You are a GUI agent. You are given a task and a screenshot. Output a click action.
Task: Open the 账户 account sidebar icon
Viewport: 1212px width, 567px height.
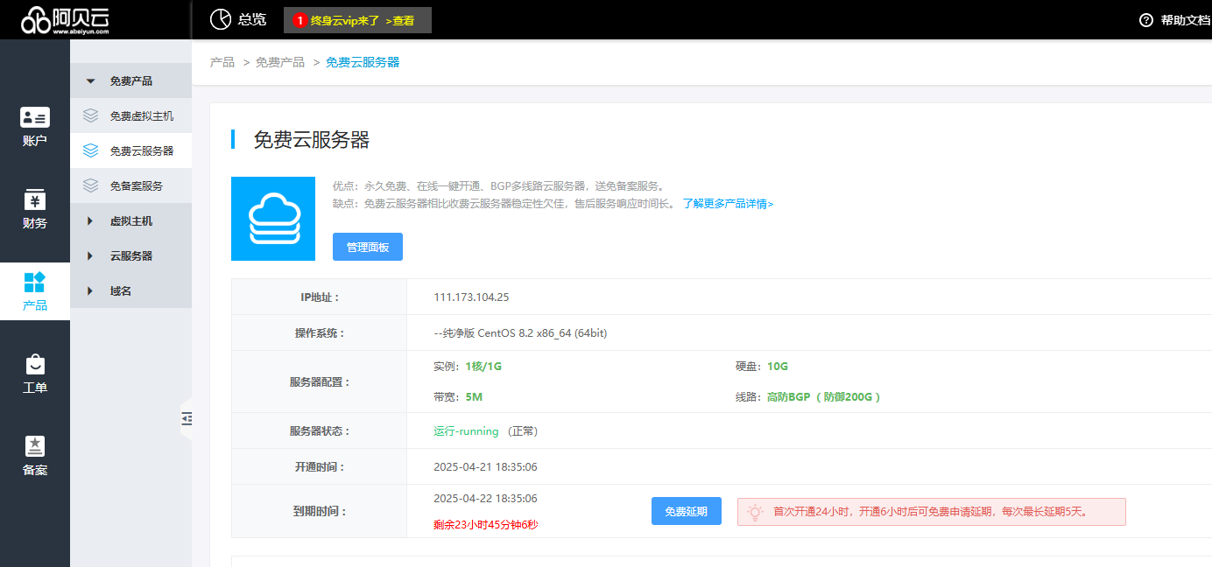coord(35,118)
